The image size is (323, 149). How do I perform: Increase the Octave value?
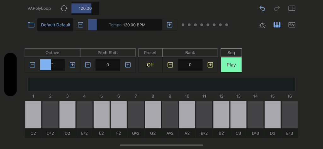coord(72,65)
